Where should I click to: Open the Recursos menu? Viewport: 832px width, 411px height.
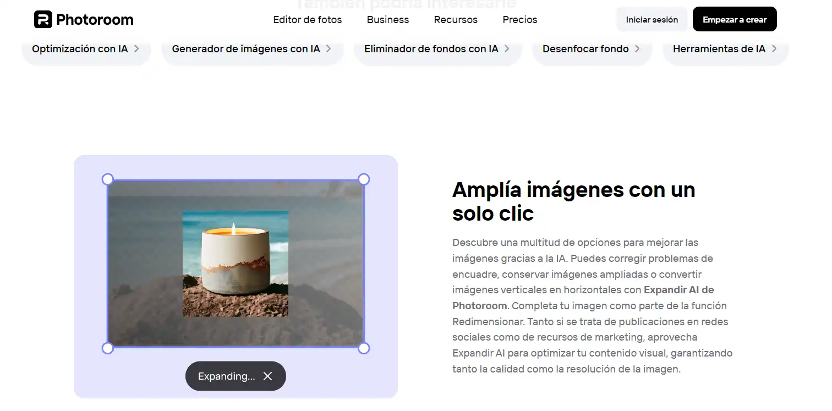[456, 20]
